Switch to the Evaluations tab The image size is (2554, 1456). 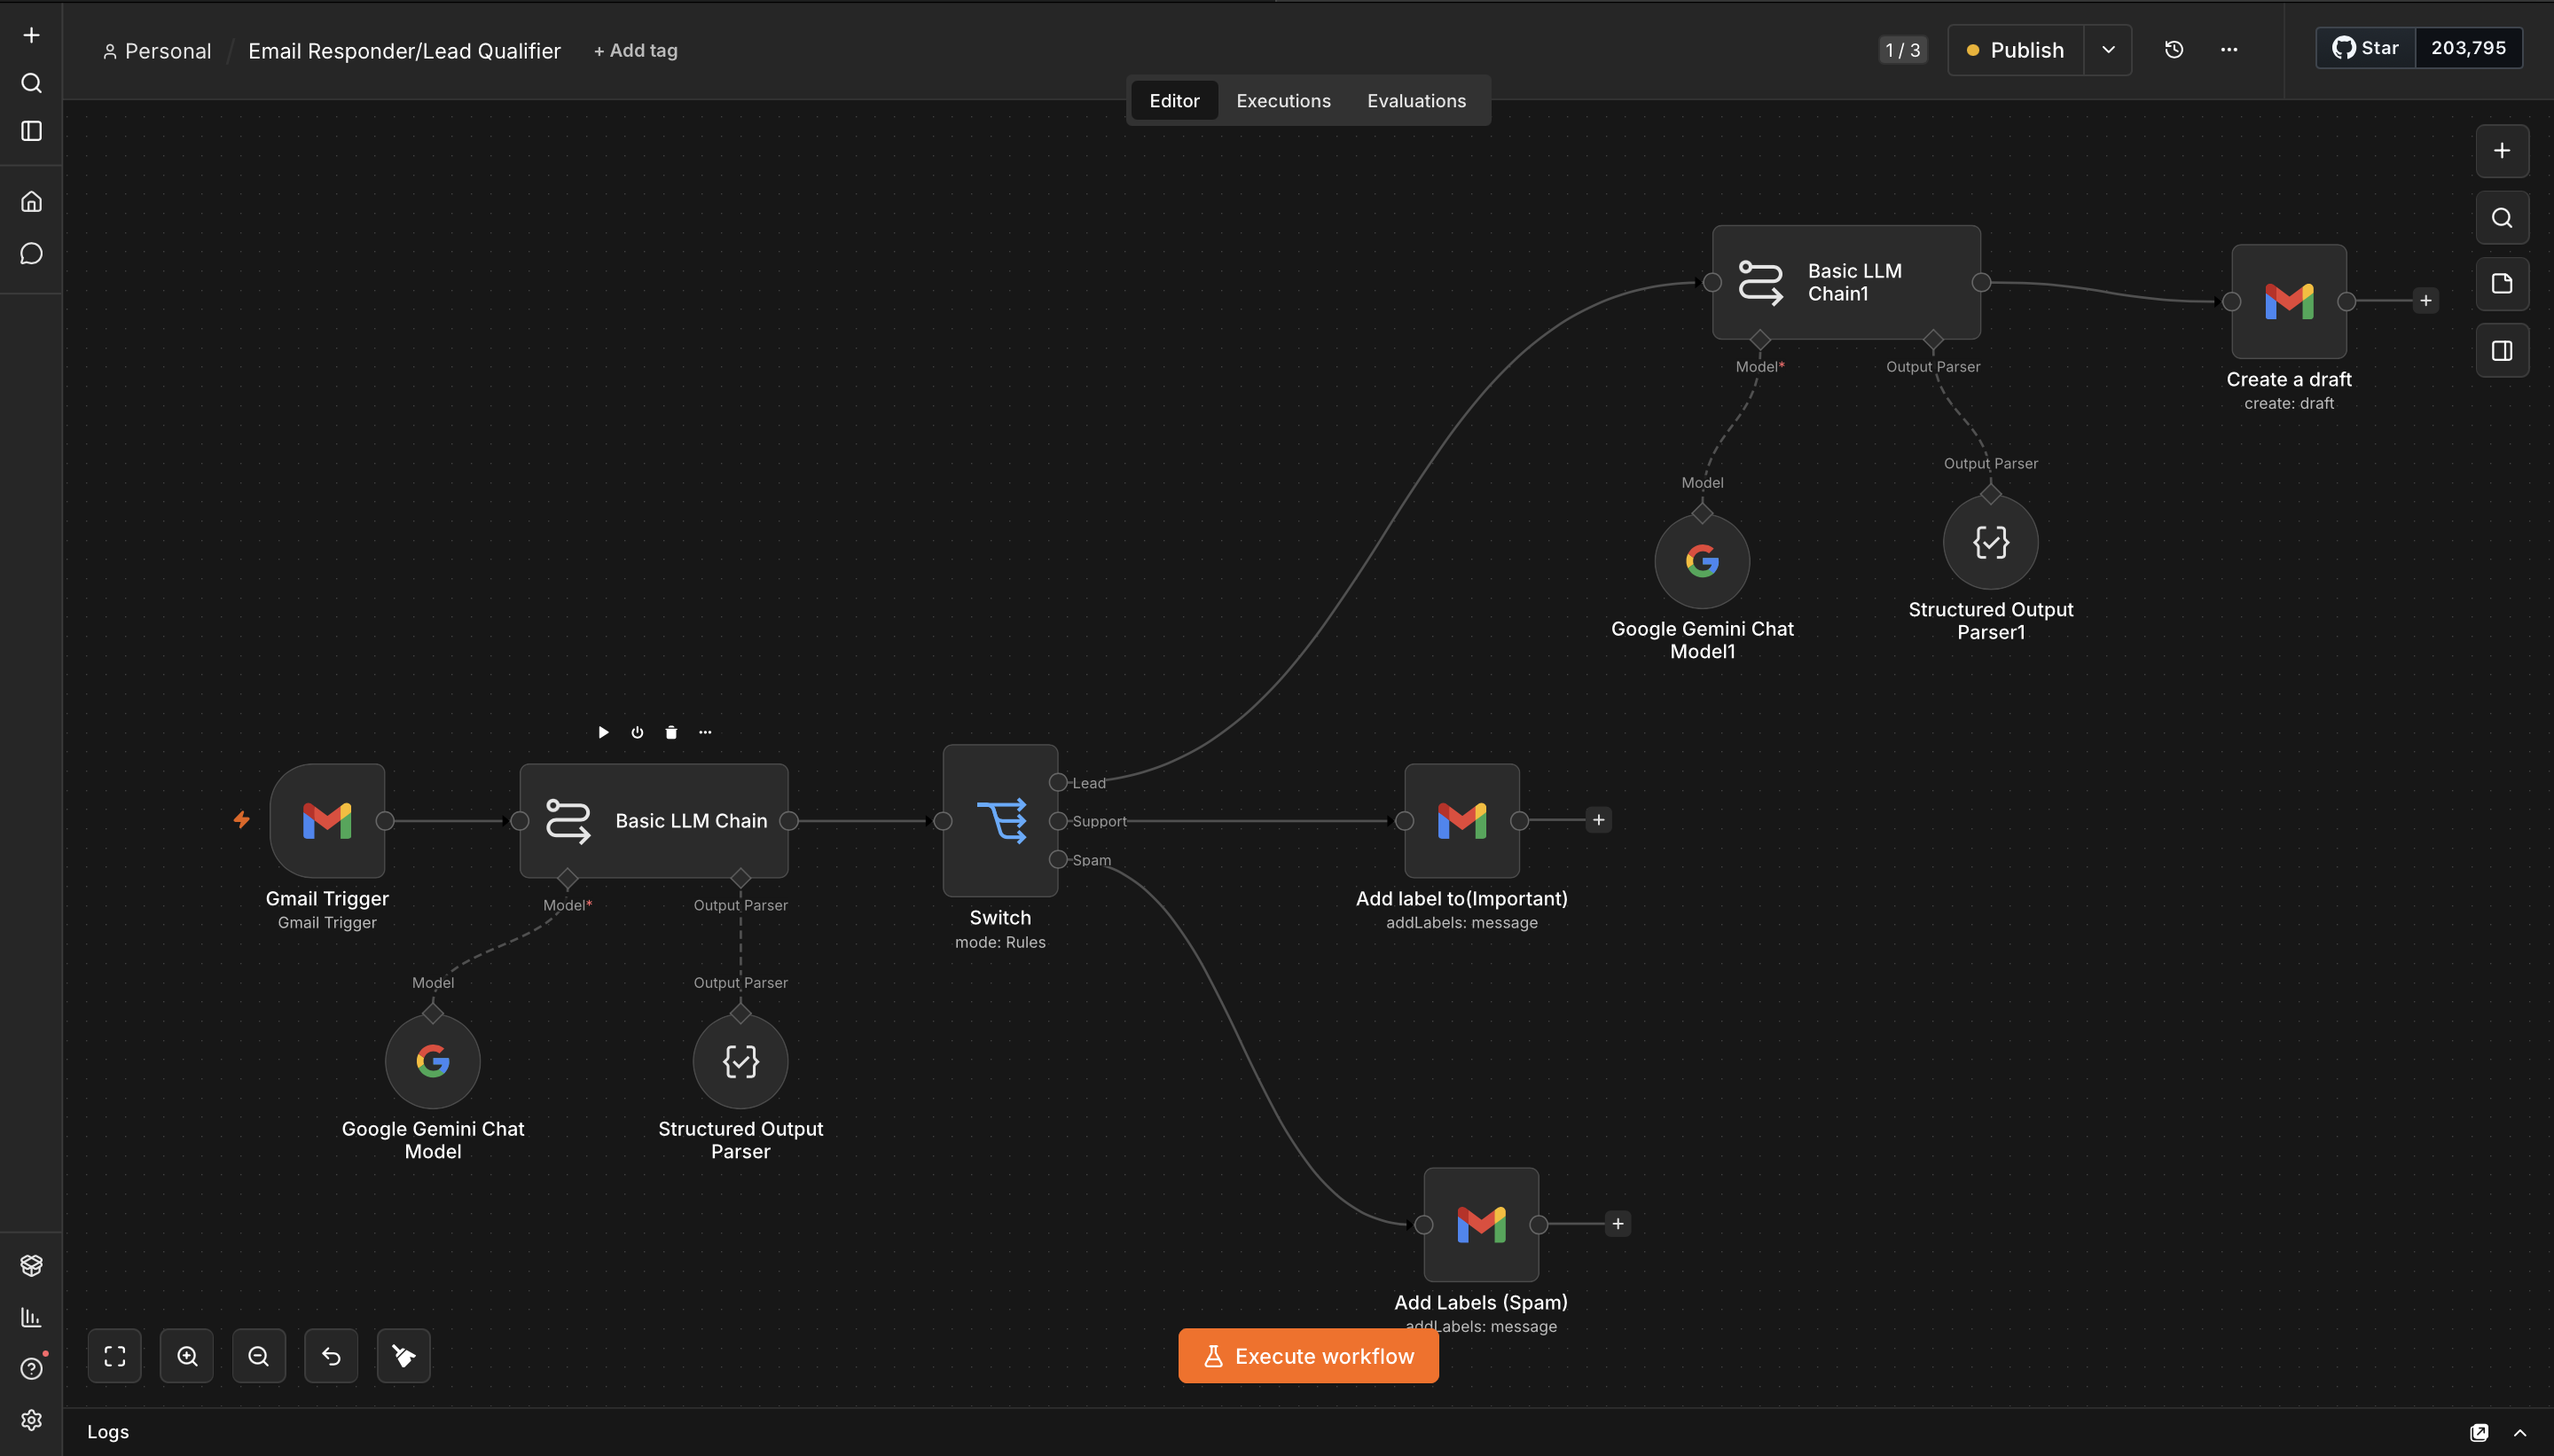coord(1416,101)
